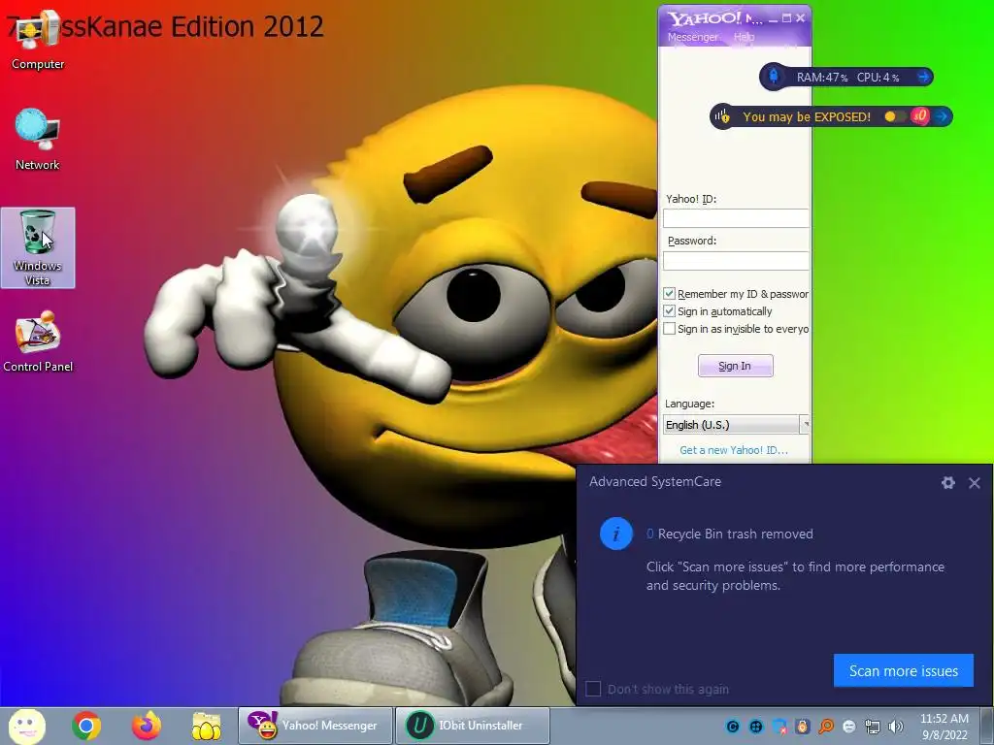Image resolution: width=994 pixels, height=745 pixels.
Task: Click the CPU:4% readout
Action: pos(878,78)
